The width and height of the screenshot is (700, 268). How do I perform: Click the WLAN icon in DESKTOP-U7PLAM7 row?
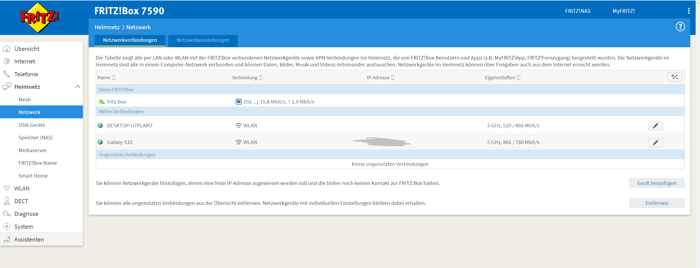[x=238, y=125]
